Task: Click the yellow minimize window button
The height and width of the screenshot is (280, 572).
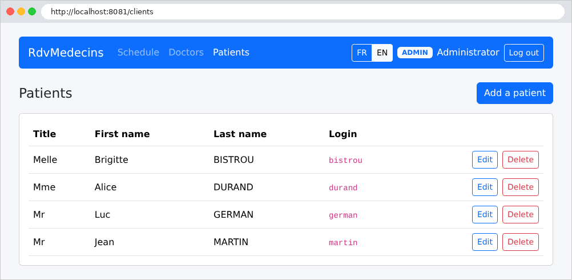Action: (x=21, y=11)
